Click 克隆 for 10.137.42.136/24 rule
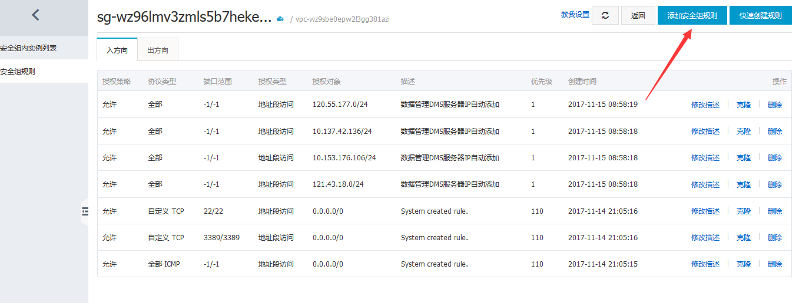 744,131
